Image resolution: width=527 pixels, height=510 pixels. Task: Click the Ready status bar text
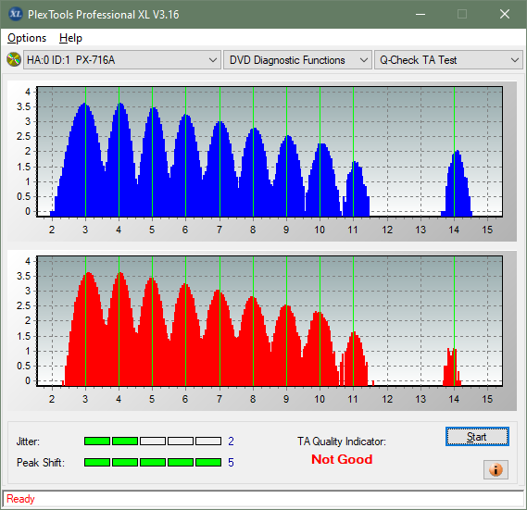20,499
